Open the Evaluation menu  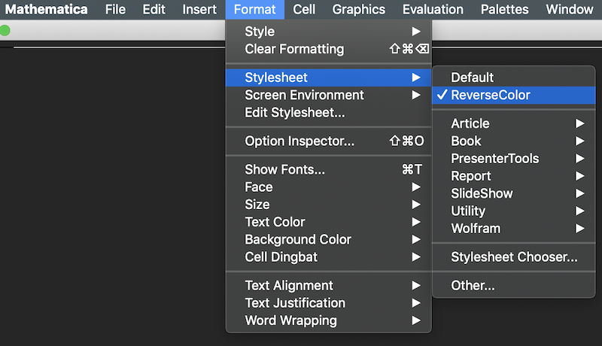point(433,9)
